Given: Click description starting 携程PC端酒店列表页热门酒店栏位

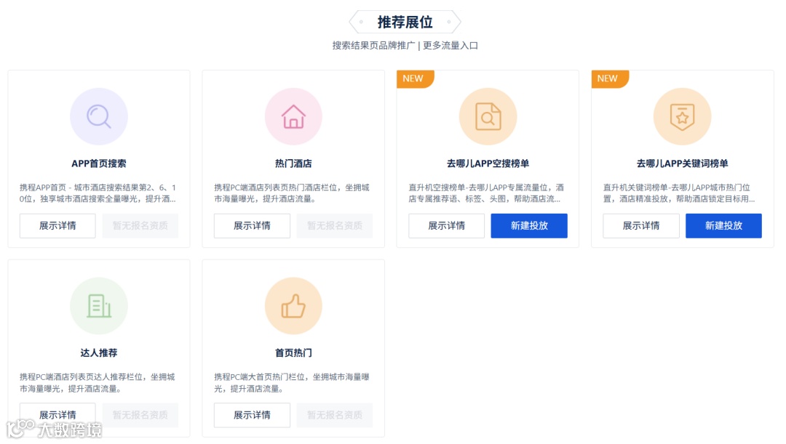Looking at the screenshot, I should [292, 193].
